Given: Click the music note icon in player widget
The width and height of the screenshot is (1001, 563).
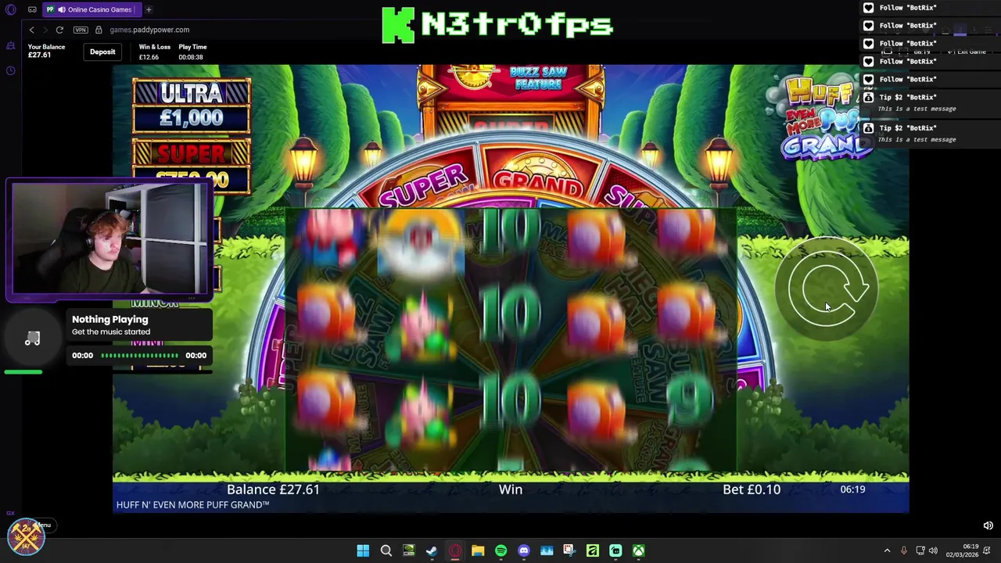Looking at the screenshot, I should pos(32,339).
